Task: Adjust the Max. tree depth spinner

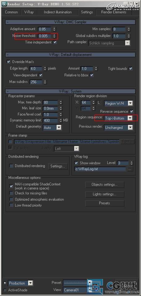Action: pyautogui.click(x=61, y=102)
